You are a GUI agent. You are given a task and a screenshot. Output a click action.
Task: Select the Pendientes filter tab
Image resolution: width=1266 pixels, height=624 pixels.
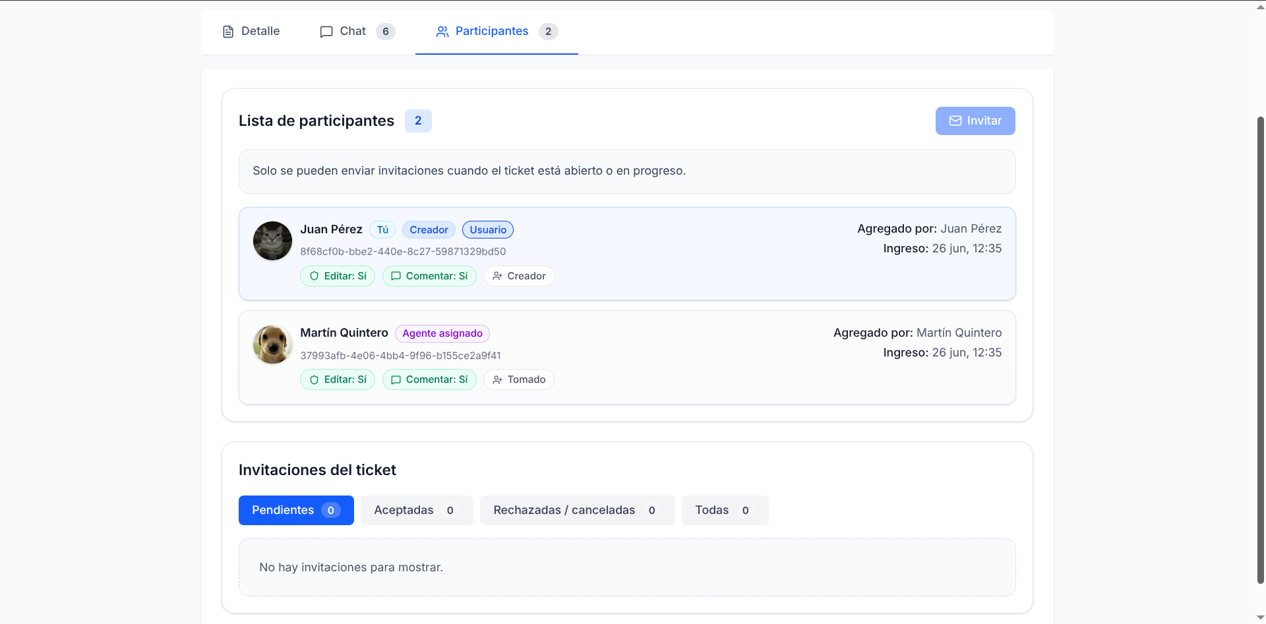296,510
